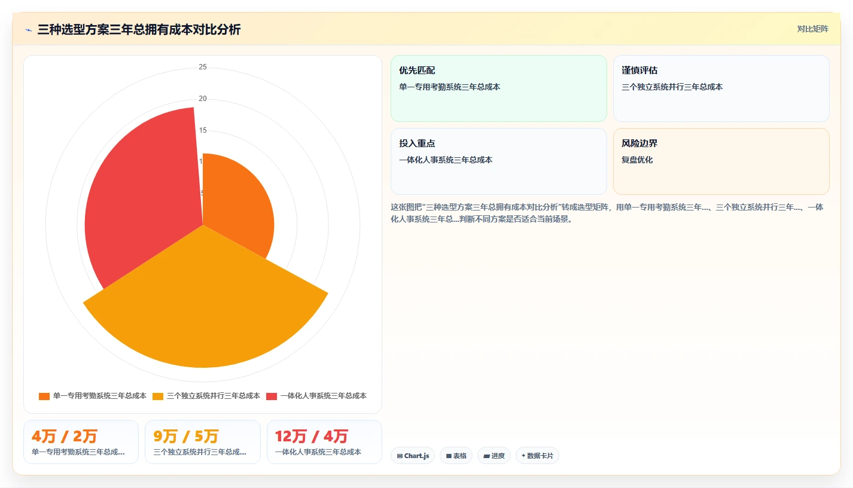
Task: Select the Chart.js tag
Action: tap(413, 456)
